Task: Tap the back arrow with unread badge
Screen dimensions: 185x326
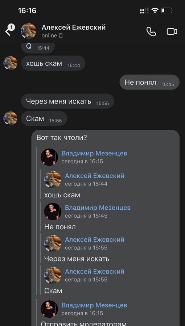Action: [9, 30]
